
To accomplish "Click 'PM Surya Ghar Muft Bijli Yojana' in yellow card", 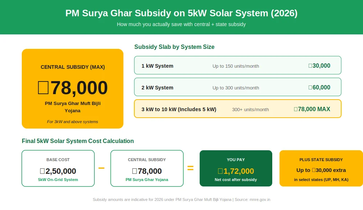I will [73, 107].
